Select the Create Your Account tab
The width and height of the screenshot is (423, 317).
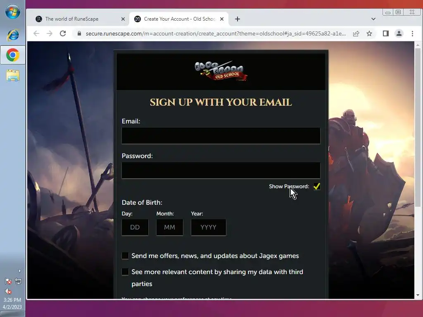(179, 19)
